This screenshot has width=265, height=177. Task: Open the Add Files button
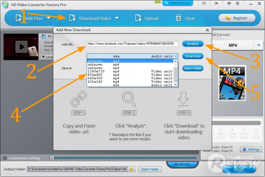[x=29, y=18]
